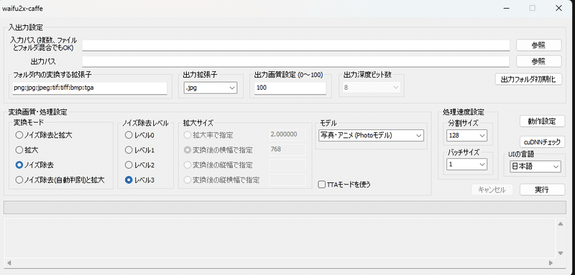Screen dimensions: 575x275
Task: Select 拡大率で指定 radio option
Action: point(208,135)
